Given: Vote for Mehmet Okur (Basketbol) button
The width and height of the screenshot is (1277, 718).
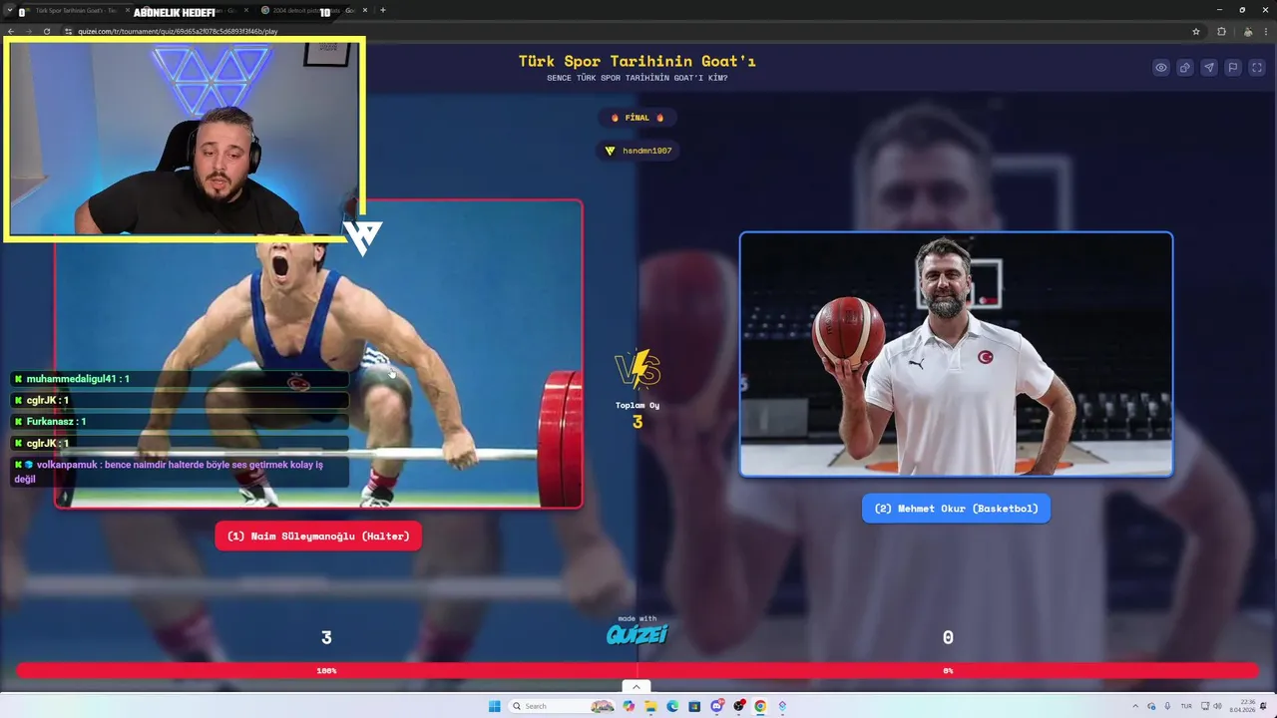Looking at the screenshot, I should [x=956, y=509].
